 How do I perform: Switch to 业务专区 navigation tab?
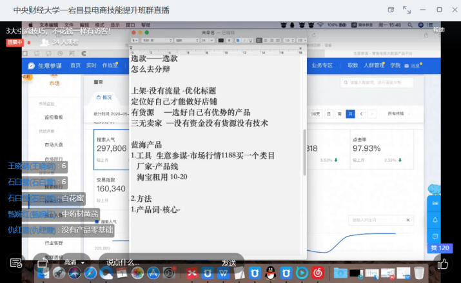pos(322,65)
